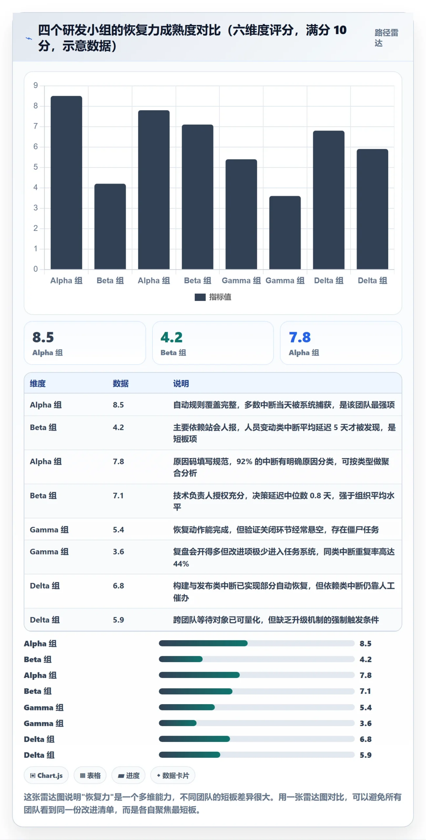The height and width of the screenshot is (840, 426).
Task: Toggle the 指标值 legend color swatch
Action: 200,297
